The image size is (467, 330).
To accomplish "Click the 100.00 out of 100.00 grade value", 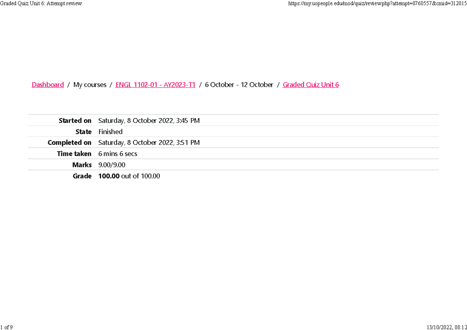I will (128, 176).
